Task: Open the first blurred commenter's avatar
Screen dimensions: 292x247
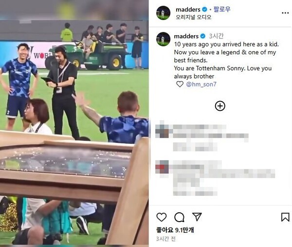Action: 162,130
